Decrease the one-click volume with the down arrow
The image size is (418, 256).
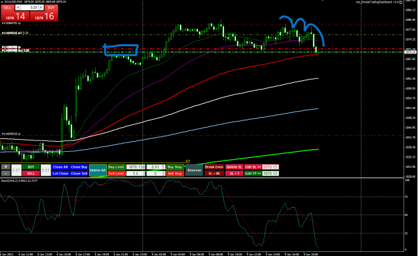coord(18,8)
